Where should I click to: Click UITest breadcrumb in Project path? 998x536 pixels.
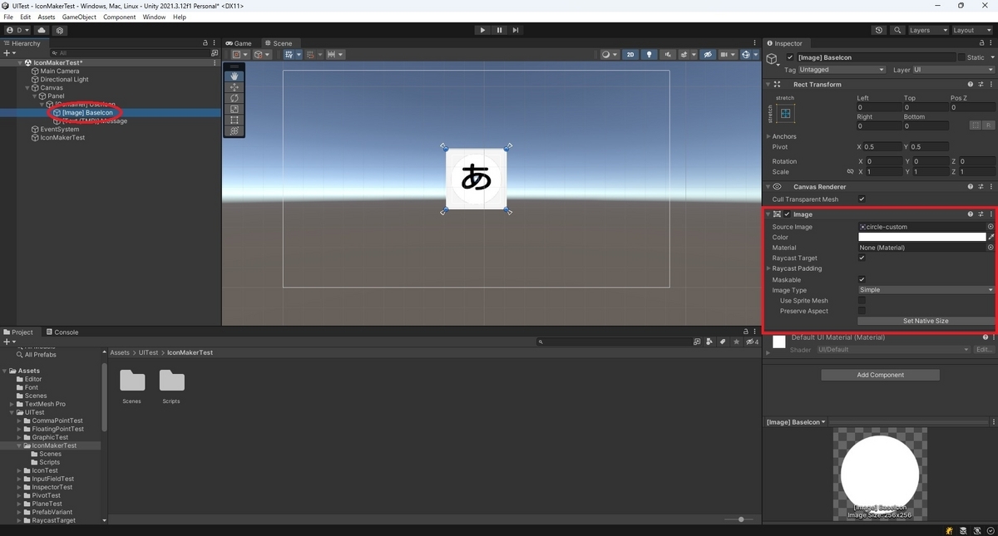[x=148, y=352]
